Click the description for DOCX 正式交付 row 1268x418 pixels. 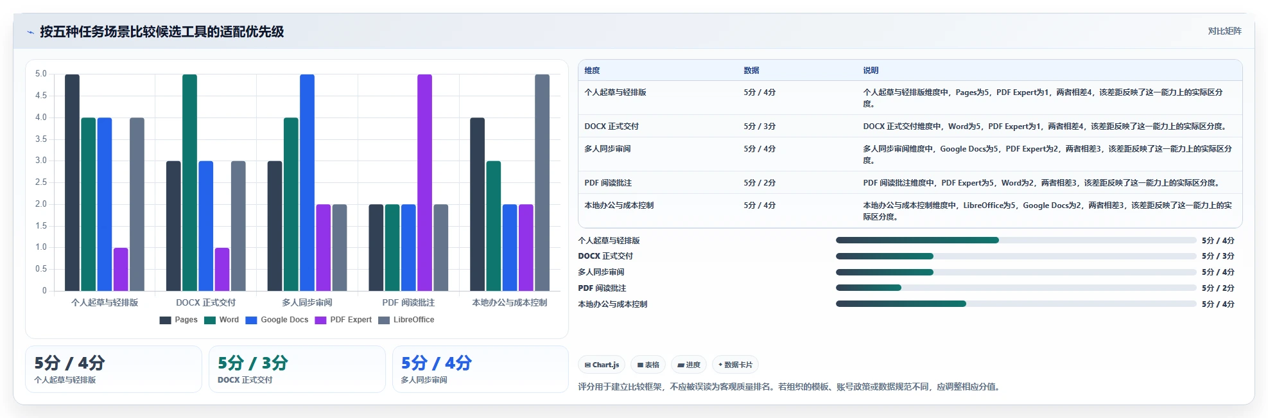pyautogui.click(x=1045, y=126)
